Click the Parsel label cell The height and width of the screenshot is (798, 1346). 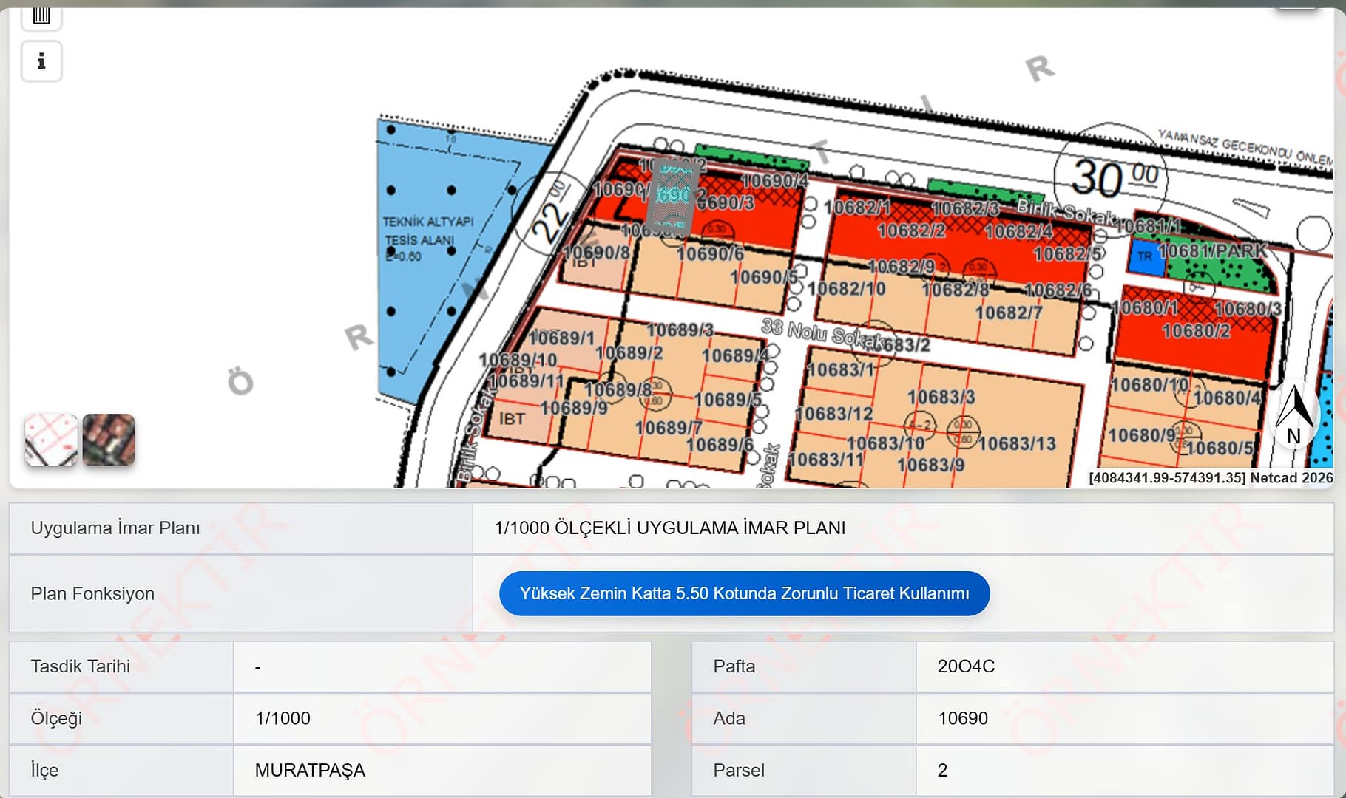point(804,770)
